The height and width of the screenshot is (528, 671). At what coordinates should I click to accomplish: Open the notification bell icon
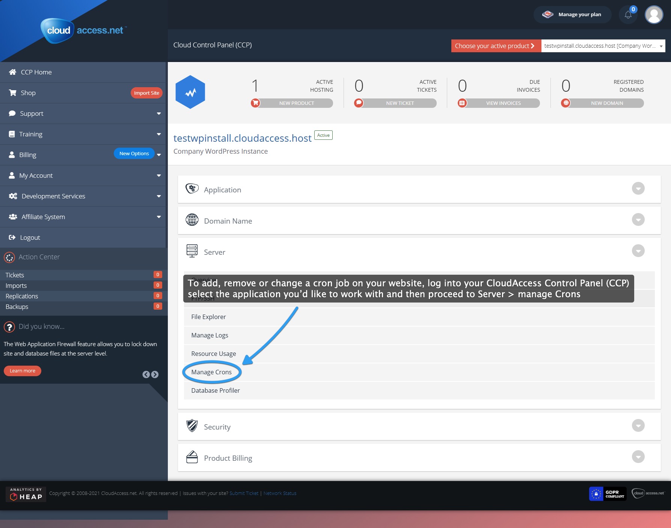click(628, 15)
